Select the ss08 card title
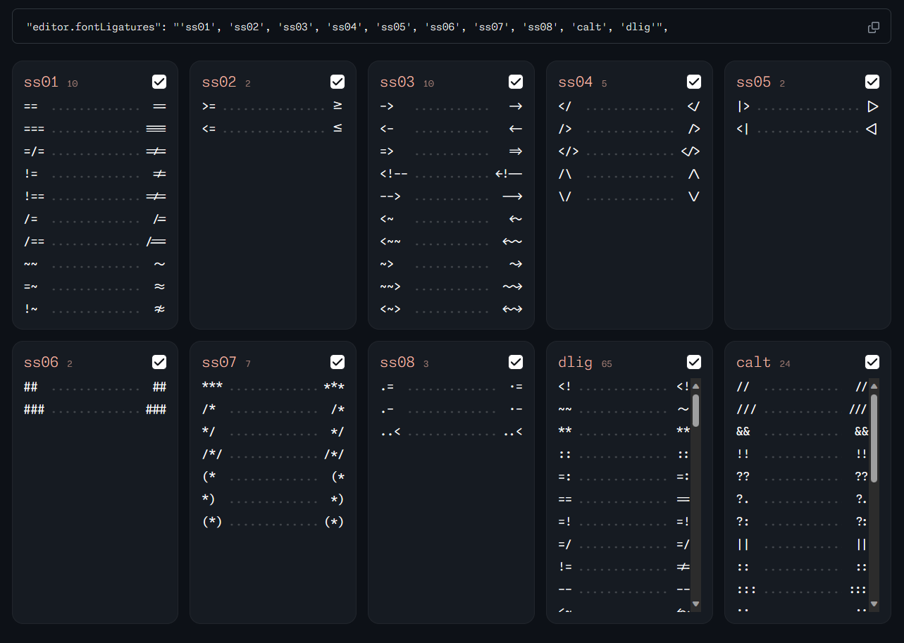904x643 pixels. click(397, 363)
